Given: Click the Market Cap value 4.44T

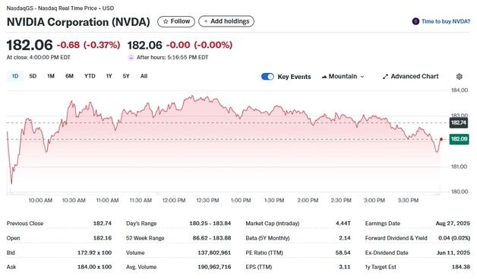Looking at the screenshot, I should [x=343, y=224].
